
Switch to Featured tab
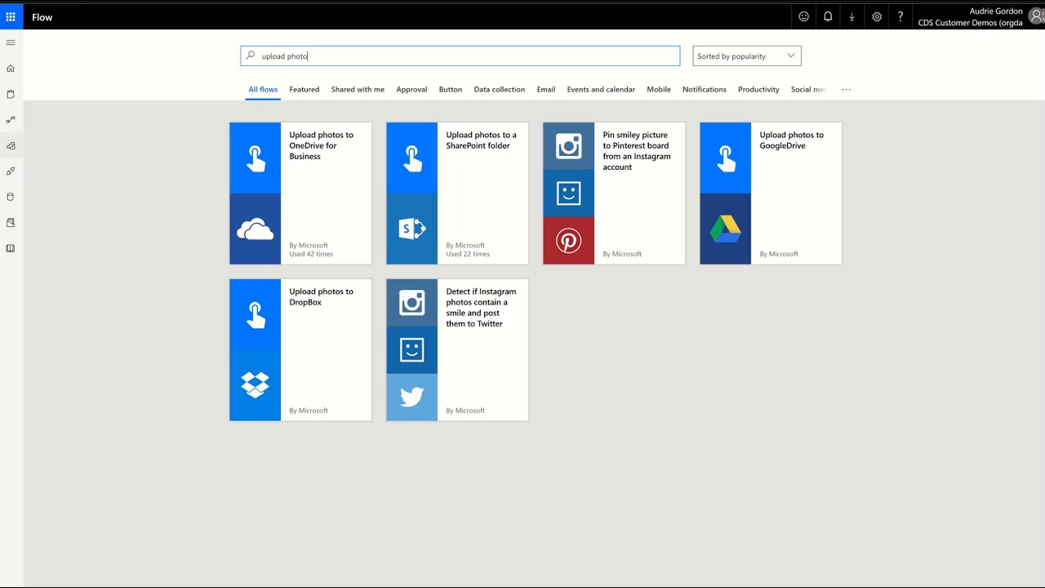click(305, 90)
